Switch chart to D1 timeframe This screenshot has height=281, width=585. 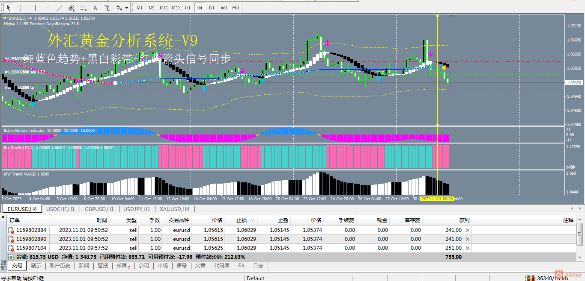[212, 8]
